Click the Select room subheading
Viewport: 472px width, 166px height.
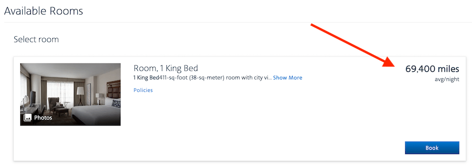click(x=36, y=40)
